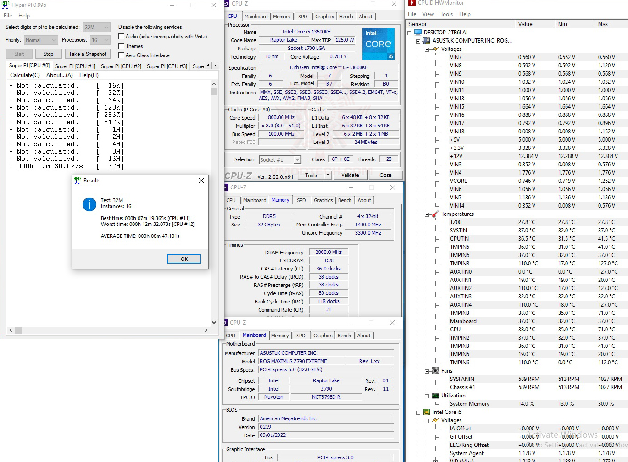Click the DESKTOP-2TR6LAI computer icon
The width and height of the screenshot is (628, 462).
[x=417, y=33]
